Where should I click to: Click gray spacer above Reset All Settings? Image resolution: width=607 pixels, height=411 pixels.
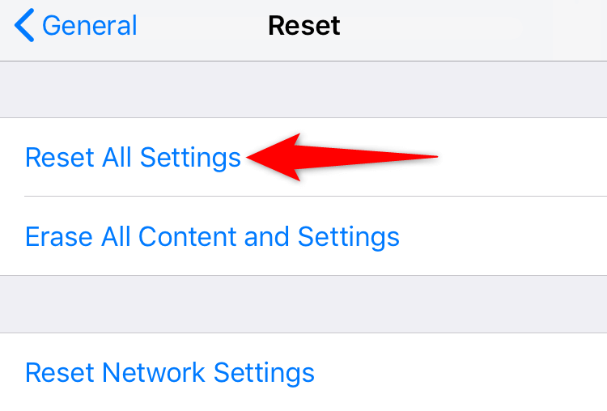303,89
